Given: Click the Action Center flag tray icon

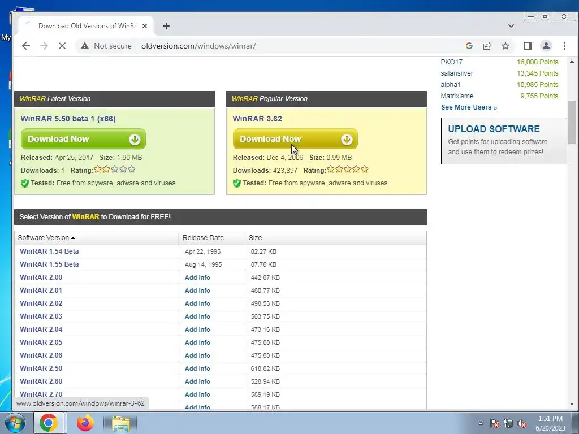Looking at the screenshot, I should 495,424.
